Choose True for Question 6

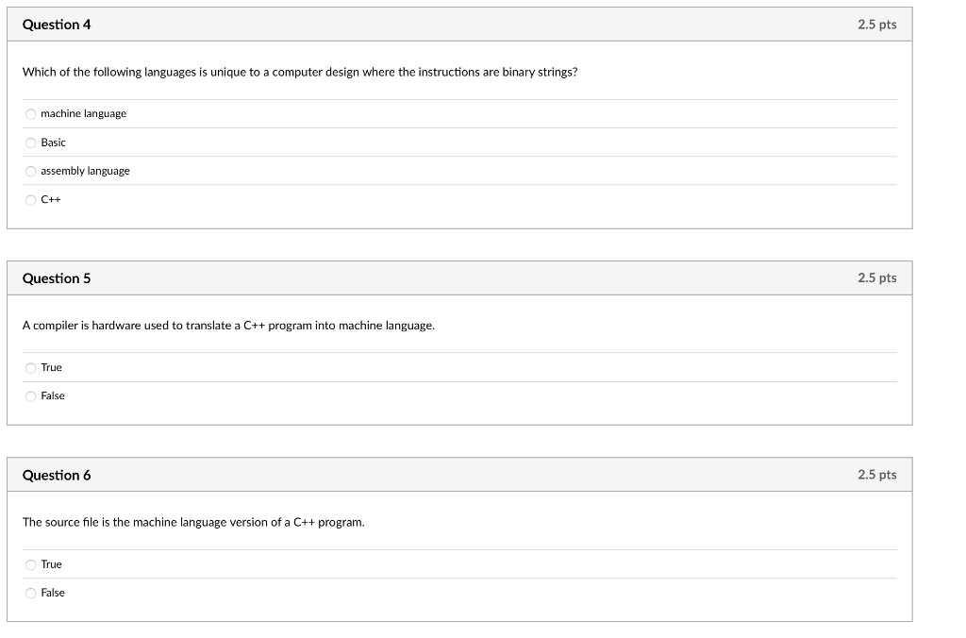[30, 563]
